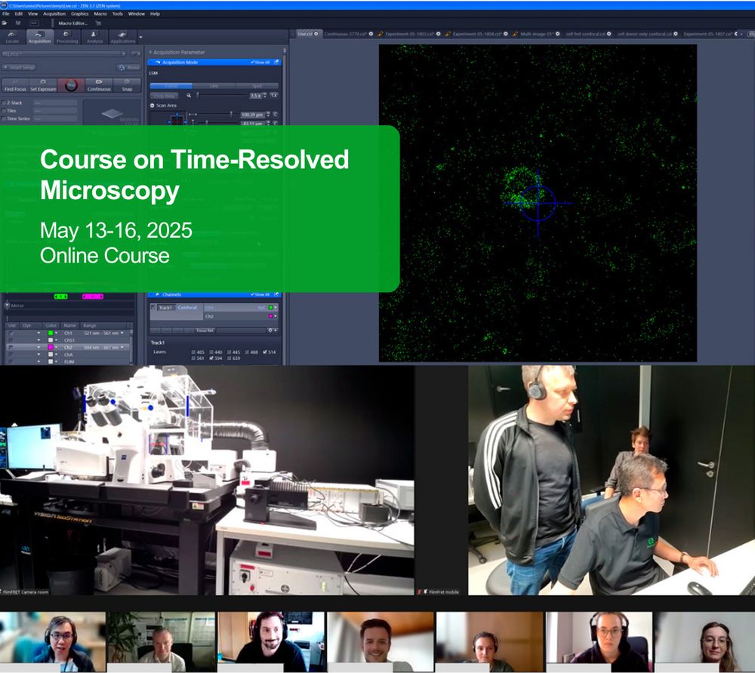The width and height of the screenshot is (755, 673).
Task: Click the save toolbar icon
Action: coord(18,23)
